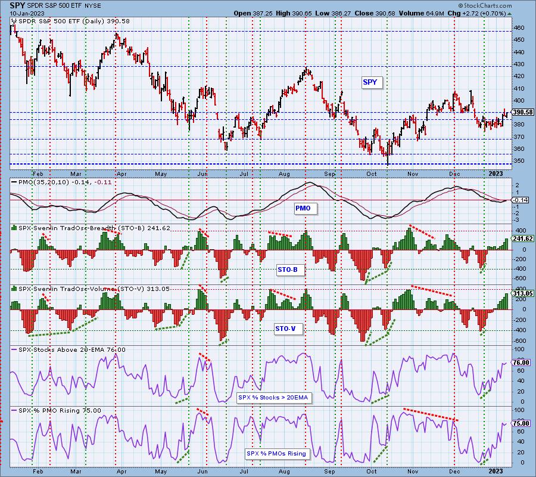Click the Aug label on the bottom axis
Screen dimensions: 536x477
pyautogui.click(x=284, y=471)
